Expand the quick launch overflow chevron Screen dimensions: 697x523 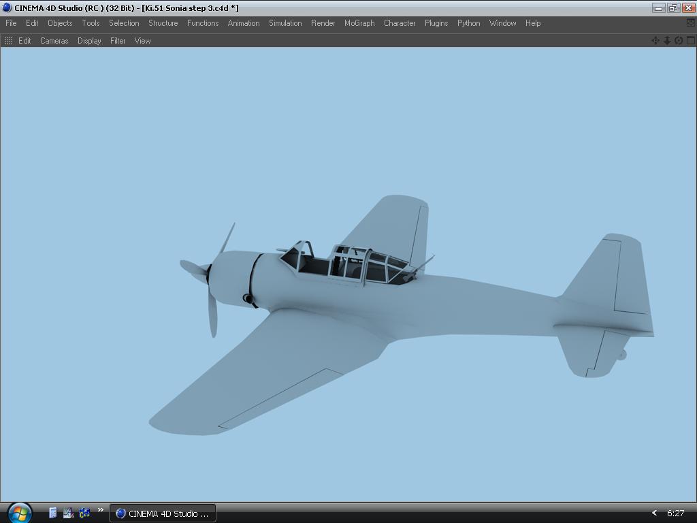tap(101, 510)
